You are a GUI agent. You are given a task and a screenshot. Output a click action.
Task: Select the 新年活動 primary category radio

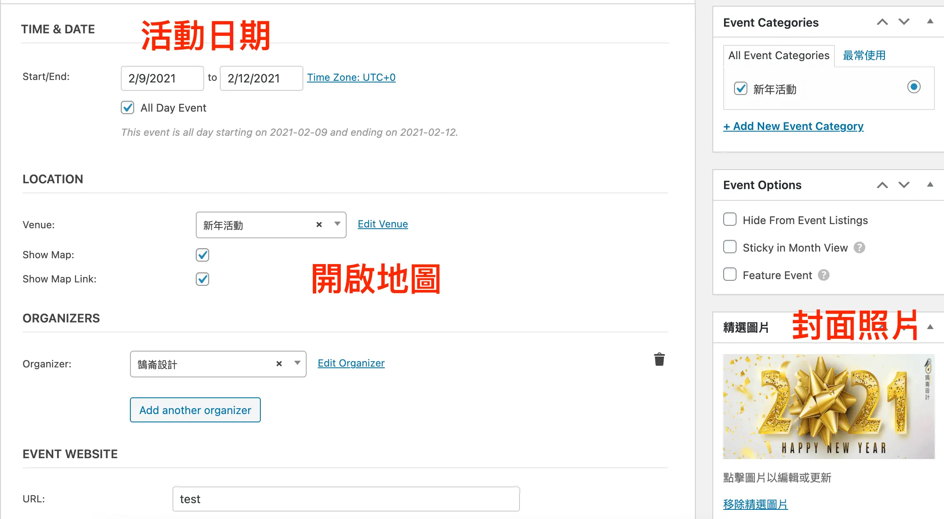(x=914, y=87)
